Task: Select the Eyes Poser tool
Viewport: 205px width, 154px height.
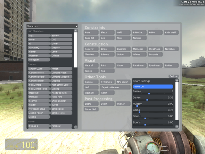Action: [155, 65]
